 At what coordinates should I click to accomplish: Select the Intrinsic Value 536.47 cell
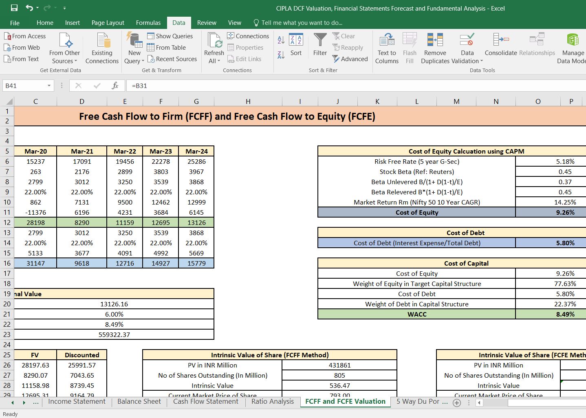click(339, 385)
